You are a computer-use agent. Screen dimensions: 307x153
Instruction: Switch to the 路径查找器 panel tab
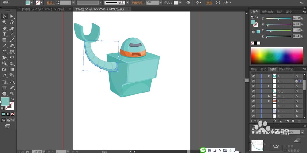click(x=286, y=69)
